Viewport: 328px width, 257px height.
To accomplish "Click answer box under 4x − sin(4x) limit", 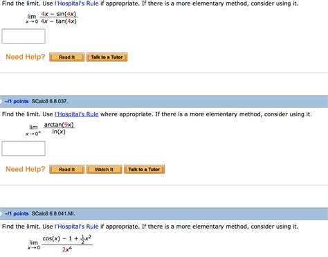I will point(24,36).
